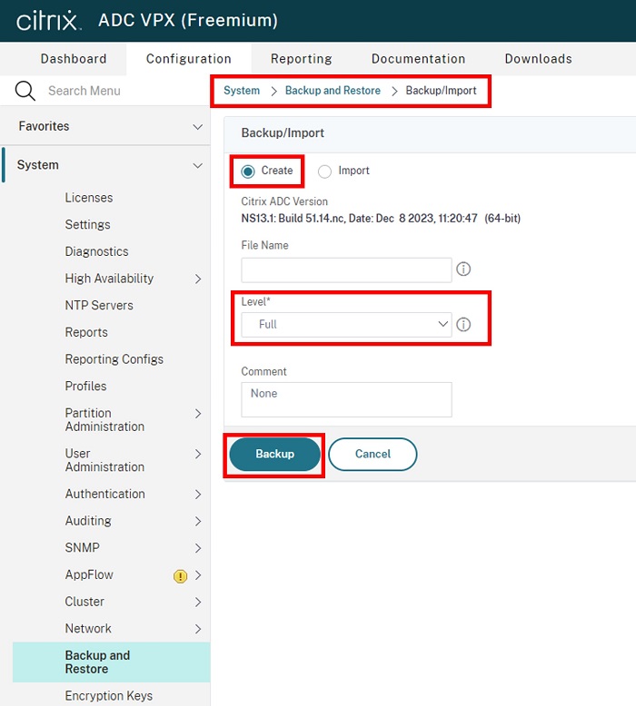Switch to the Configuration tab
Viewport: 636px width, 706px height.
(188, 59)
